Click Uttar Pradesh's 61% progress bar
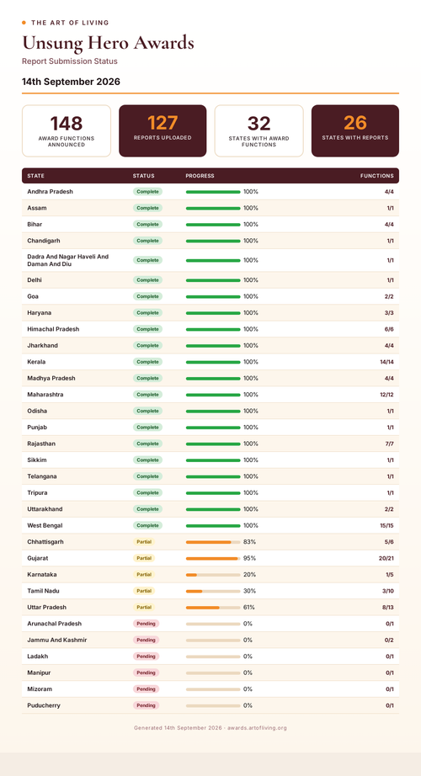Image resolution: width=421 pixels, height=776 pixels. pyautogui.click(x=213, y=607)
